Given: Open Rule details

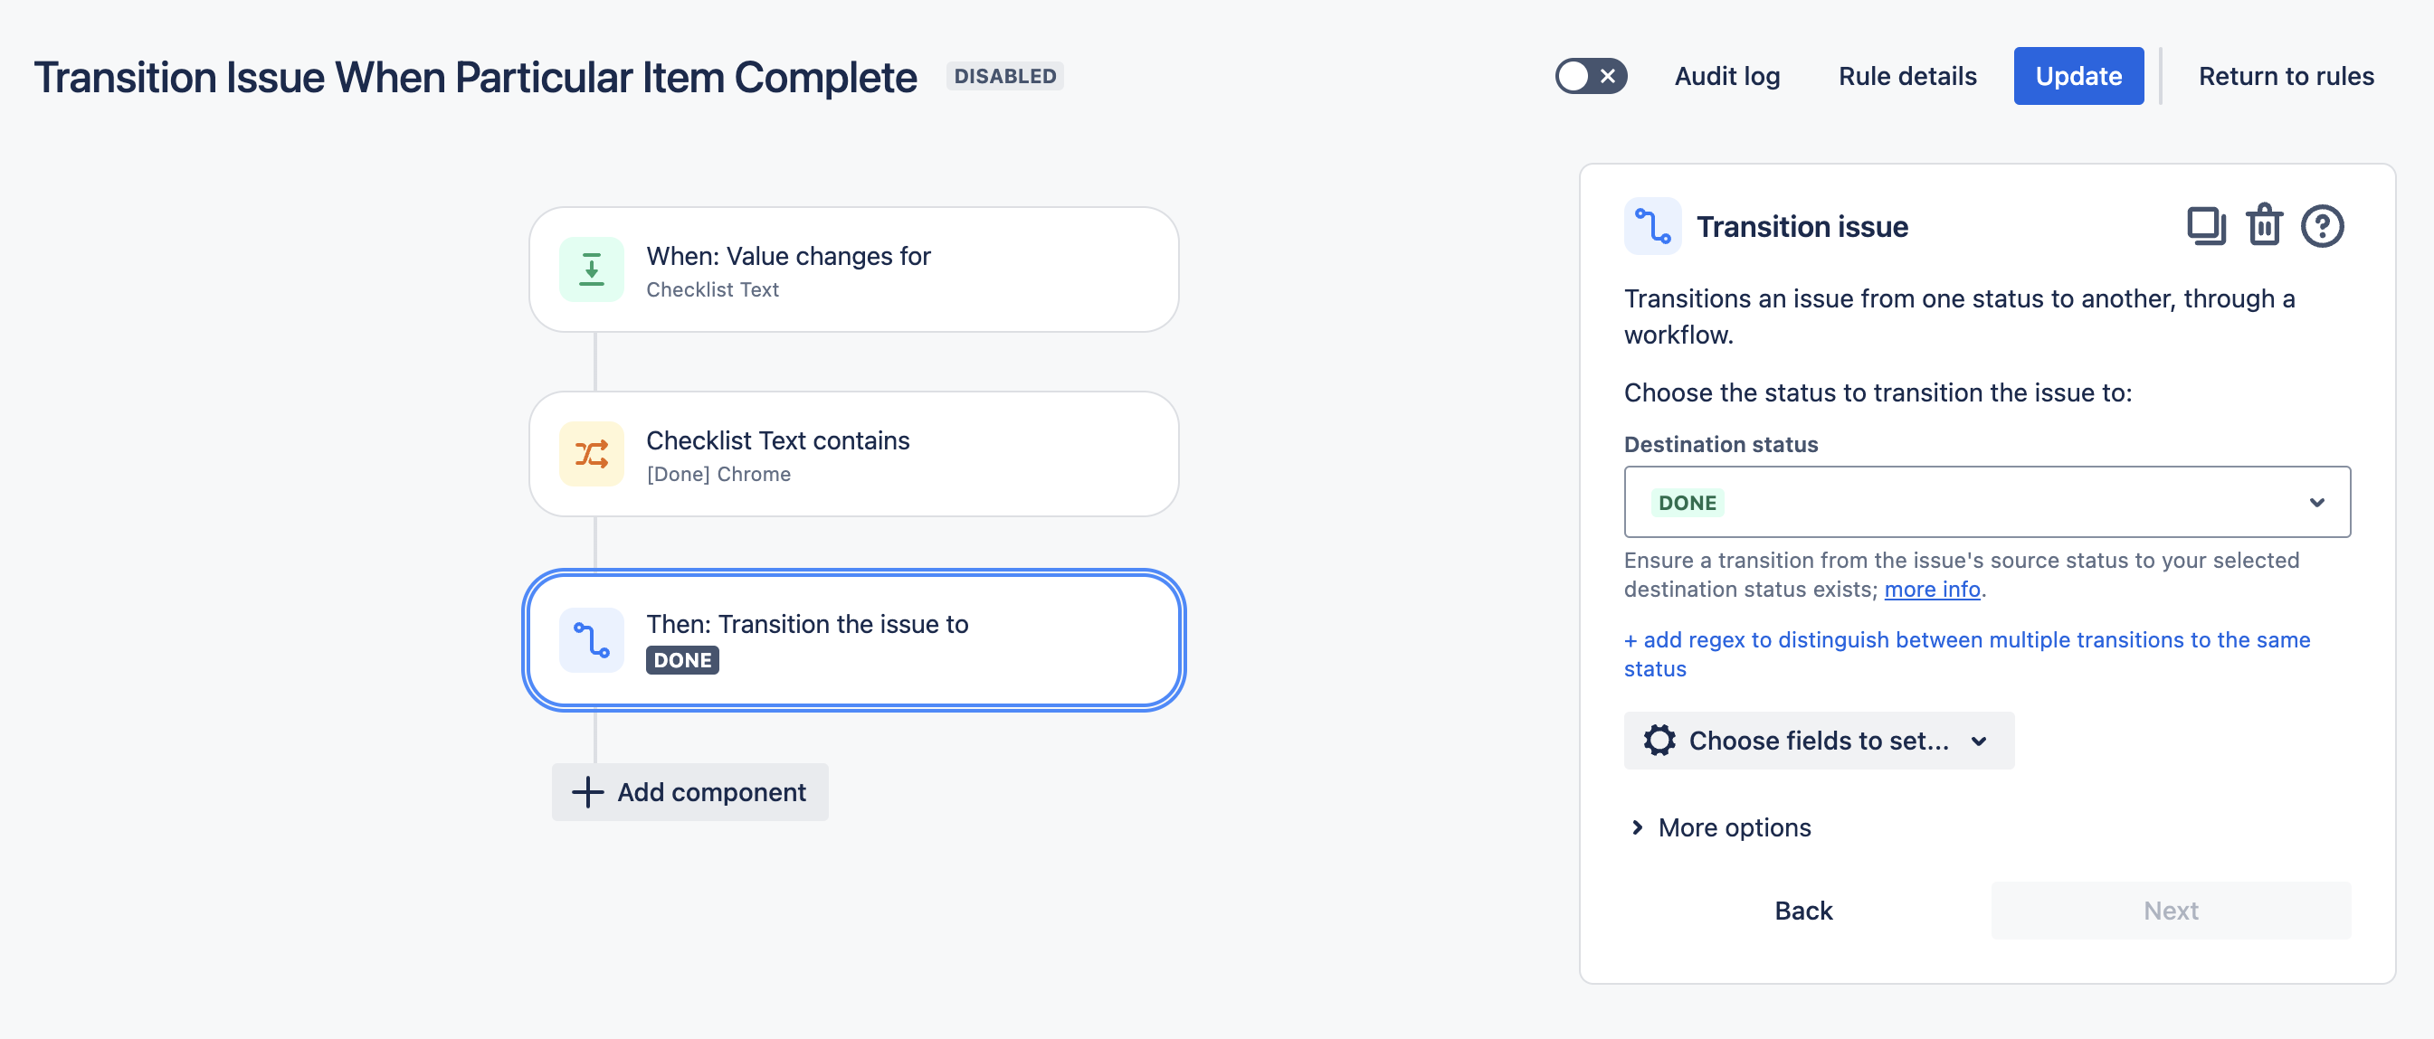Looking at the screenshot, I should click(x=1906, y=77).
